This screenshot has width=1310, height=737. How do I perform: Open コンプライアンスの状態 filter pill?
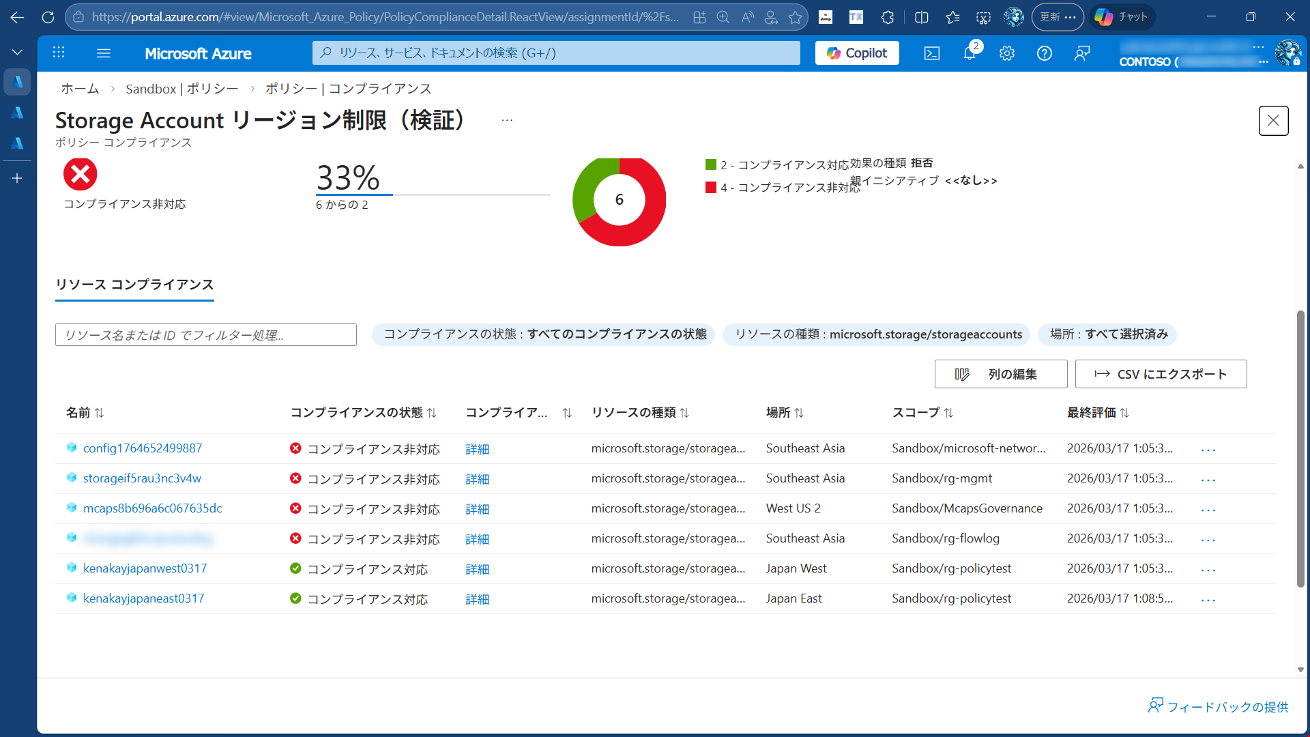(544, 334)
